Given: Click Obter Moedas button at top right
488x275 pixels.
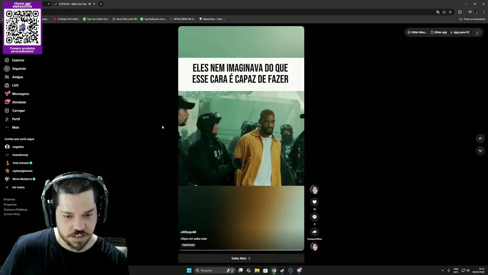Looking at the screenshot, I should (x=417, y=32).
